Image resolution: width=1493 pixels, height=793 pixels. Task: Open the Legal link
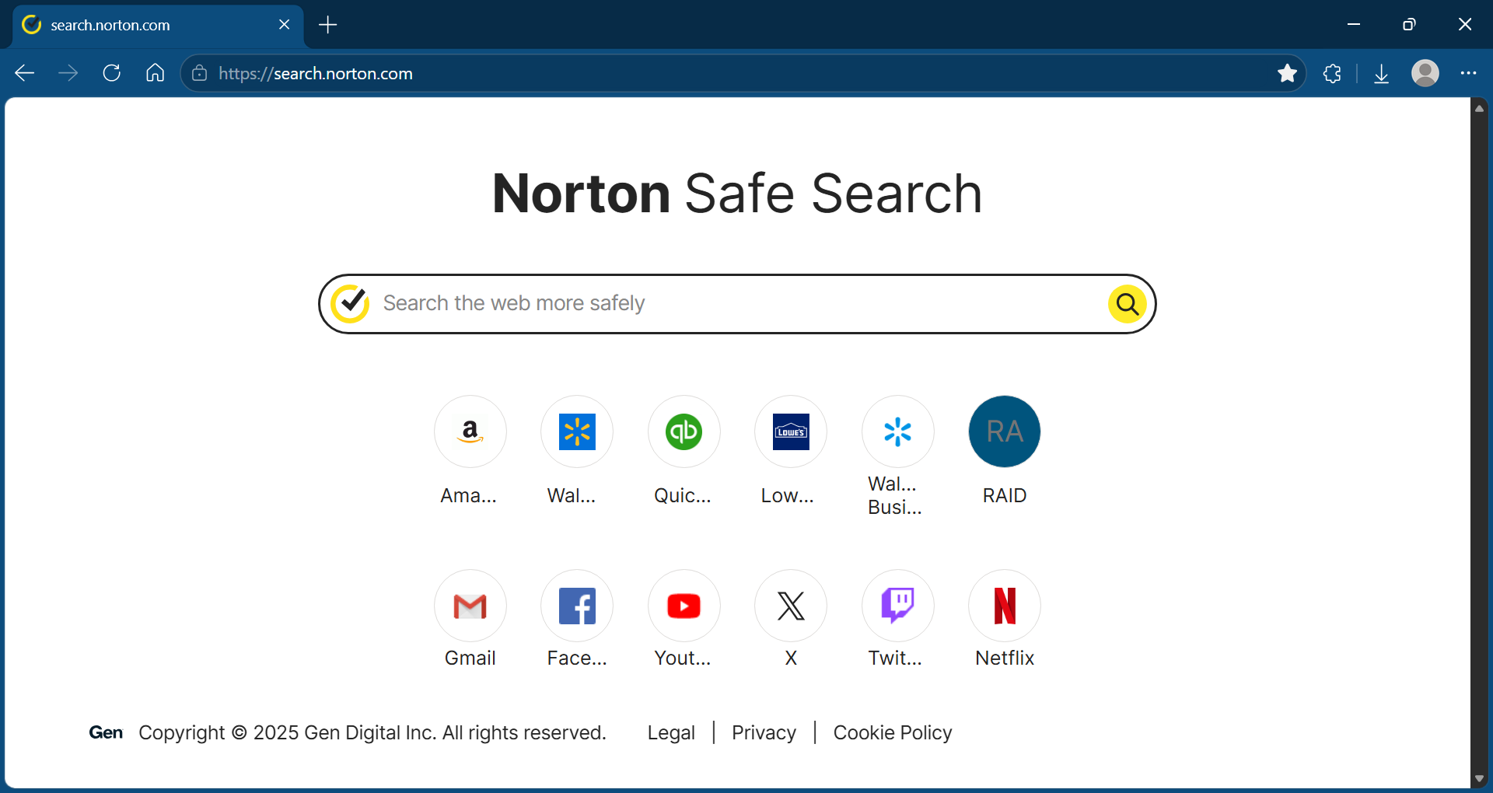pos(672,732)
